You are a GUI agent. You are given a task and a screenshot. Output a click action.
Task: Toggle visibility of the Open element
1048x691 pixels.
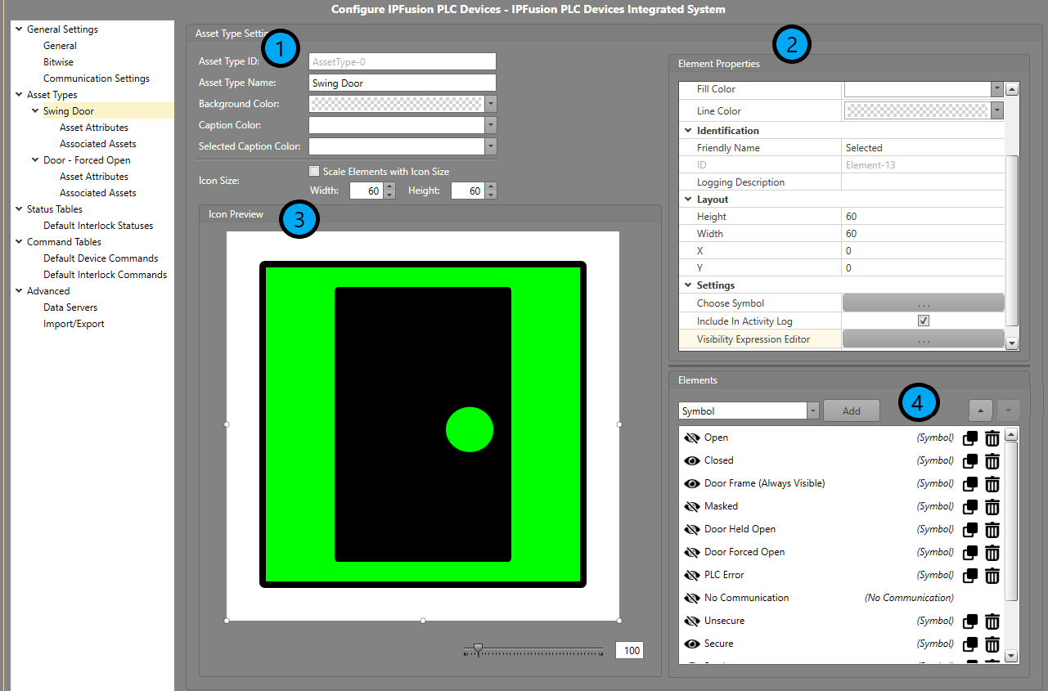[692, 438]
